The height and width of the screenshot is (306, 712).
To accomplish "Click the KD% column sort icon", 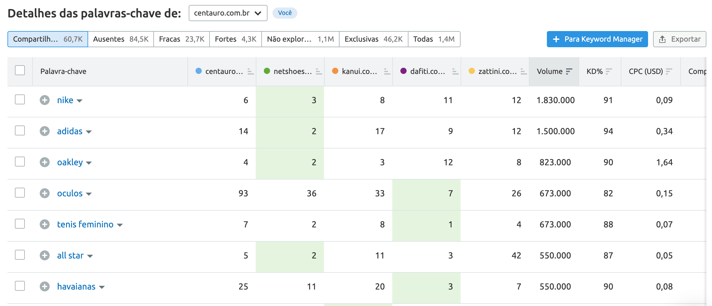I will pos(609,71).
